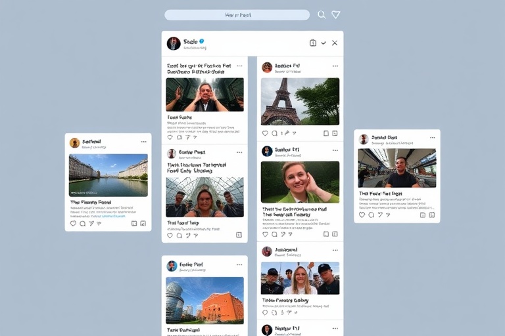Like the Eiffel Tower post
The width and height of the screenshot is (505, 336).
coord(266,133)
